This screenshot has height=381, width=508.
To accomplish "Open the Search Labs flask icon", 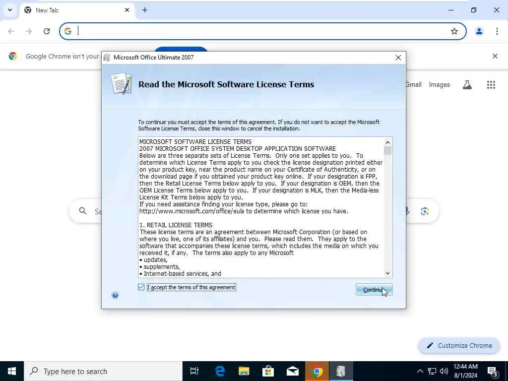I will point(467,84).
